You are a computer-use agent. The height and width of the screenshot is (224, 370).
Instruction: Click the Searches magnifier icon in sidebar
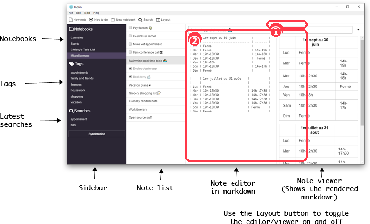(x=71, y=111)
